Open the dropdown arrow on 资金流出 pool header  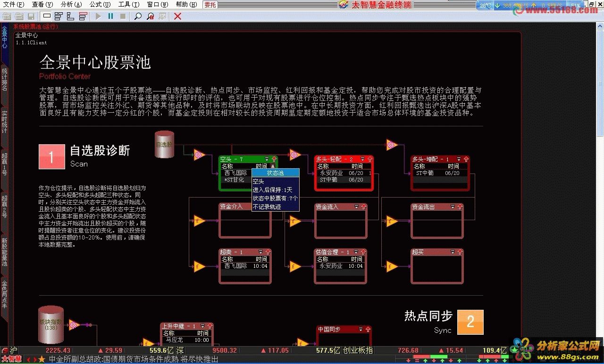(x=453, y=207)
